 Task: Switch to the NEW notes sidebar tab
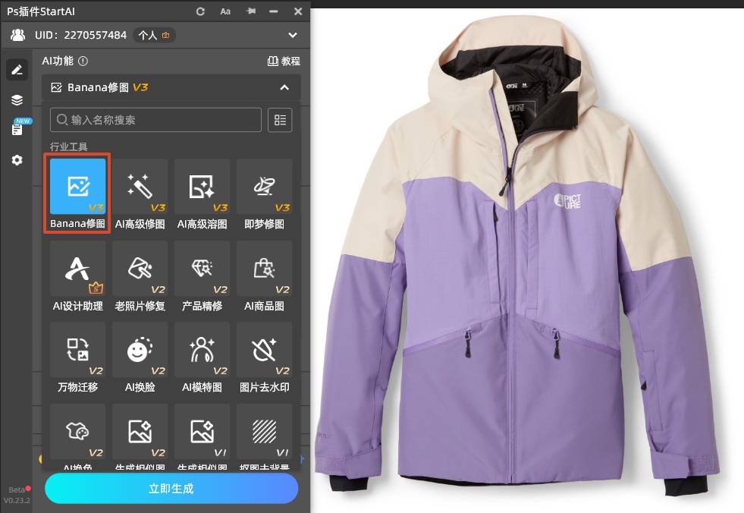pyautogui.click(x=17, y=130)
